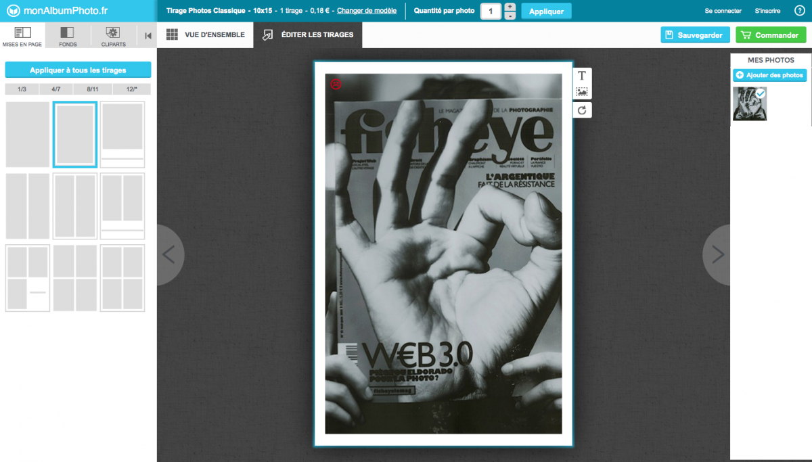Click the Se connecter link
Image resolution: width=812 pixels, height=462 pixels.
pyautogui.click(x=723, y=11)
